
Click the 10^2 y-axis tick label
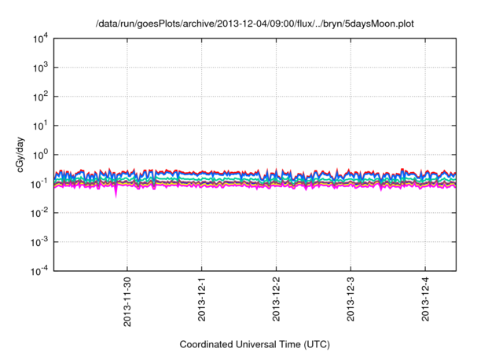40,97
